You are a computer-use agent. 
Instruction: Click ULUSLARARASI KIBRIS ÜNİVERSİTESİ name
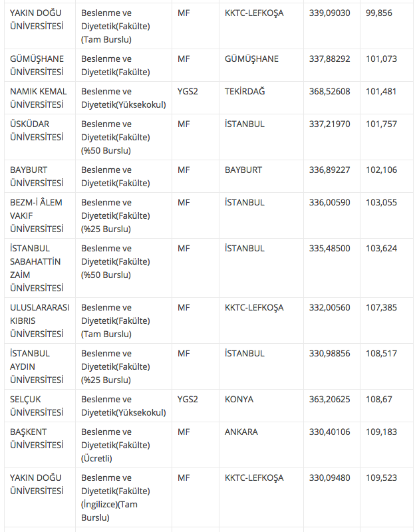coord(40,321)
